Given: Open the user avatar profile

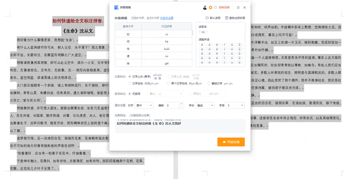Looking at the screenshot, I should click(205, 8).
